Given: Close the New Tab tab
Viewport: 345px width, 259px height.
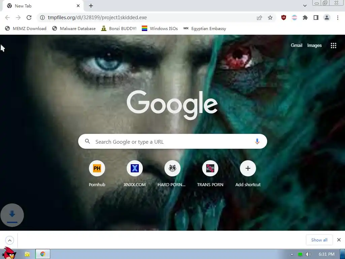Looking at the screenshot, I should coord(78,6).
